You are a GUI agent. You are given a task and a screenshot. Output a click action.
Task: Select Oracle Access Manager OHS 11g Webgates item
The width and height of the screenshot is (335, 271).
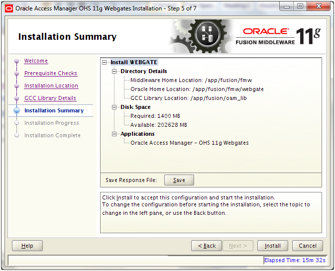click(190, 143)
